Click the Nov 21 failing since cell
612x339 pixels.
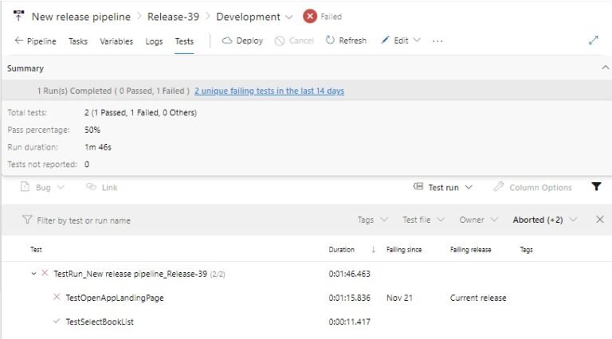pos(399,298)
